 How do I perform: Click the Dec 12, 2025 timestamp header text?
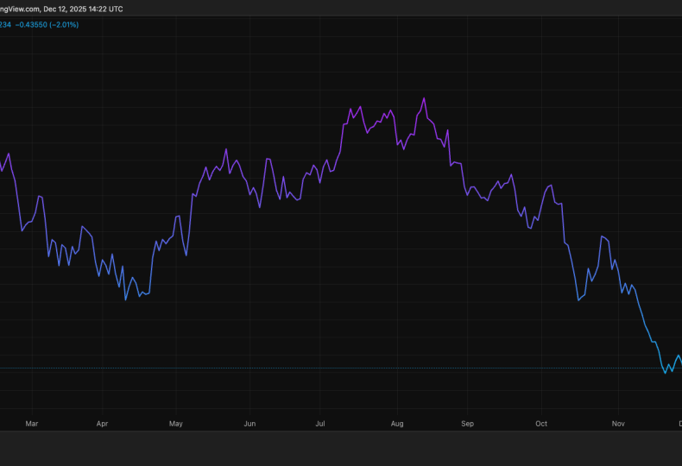[85, 9]
